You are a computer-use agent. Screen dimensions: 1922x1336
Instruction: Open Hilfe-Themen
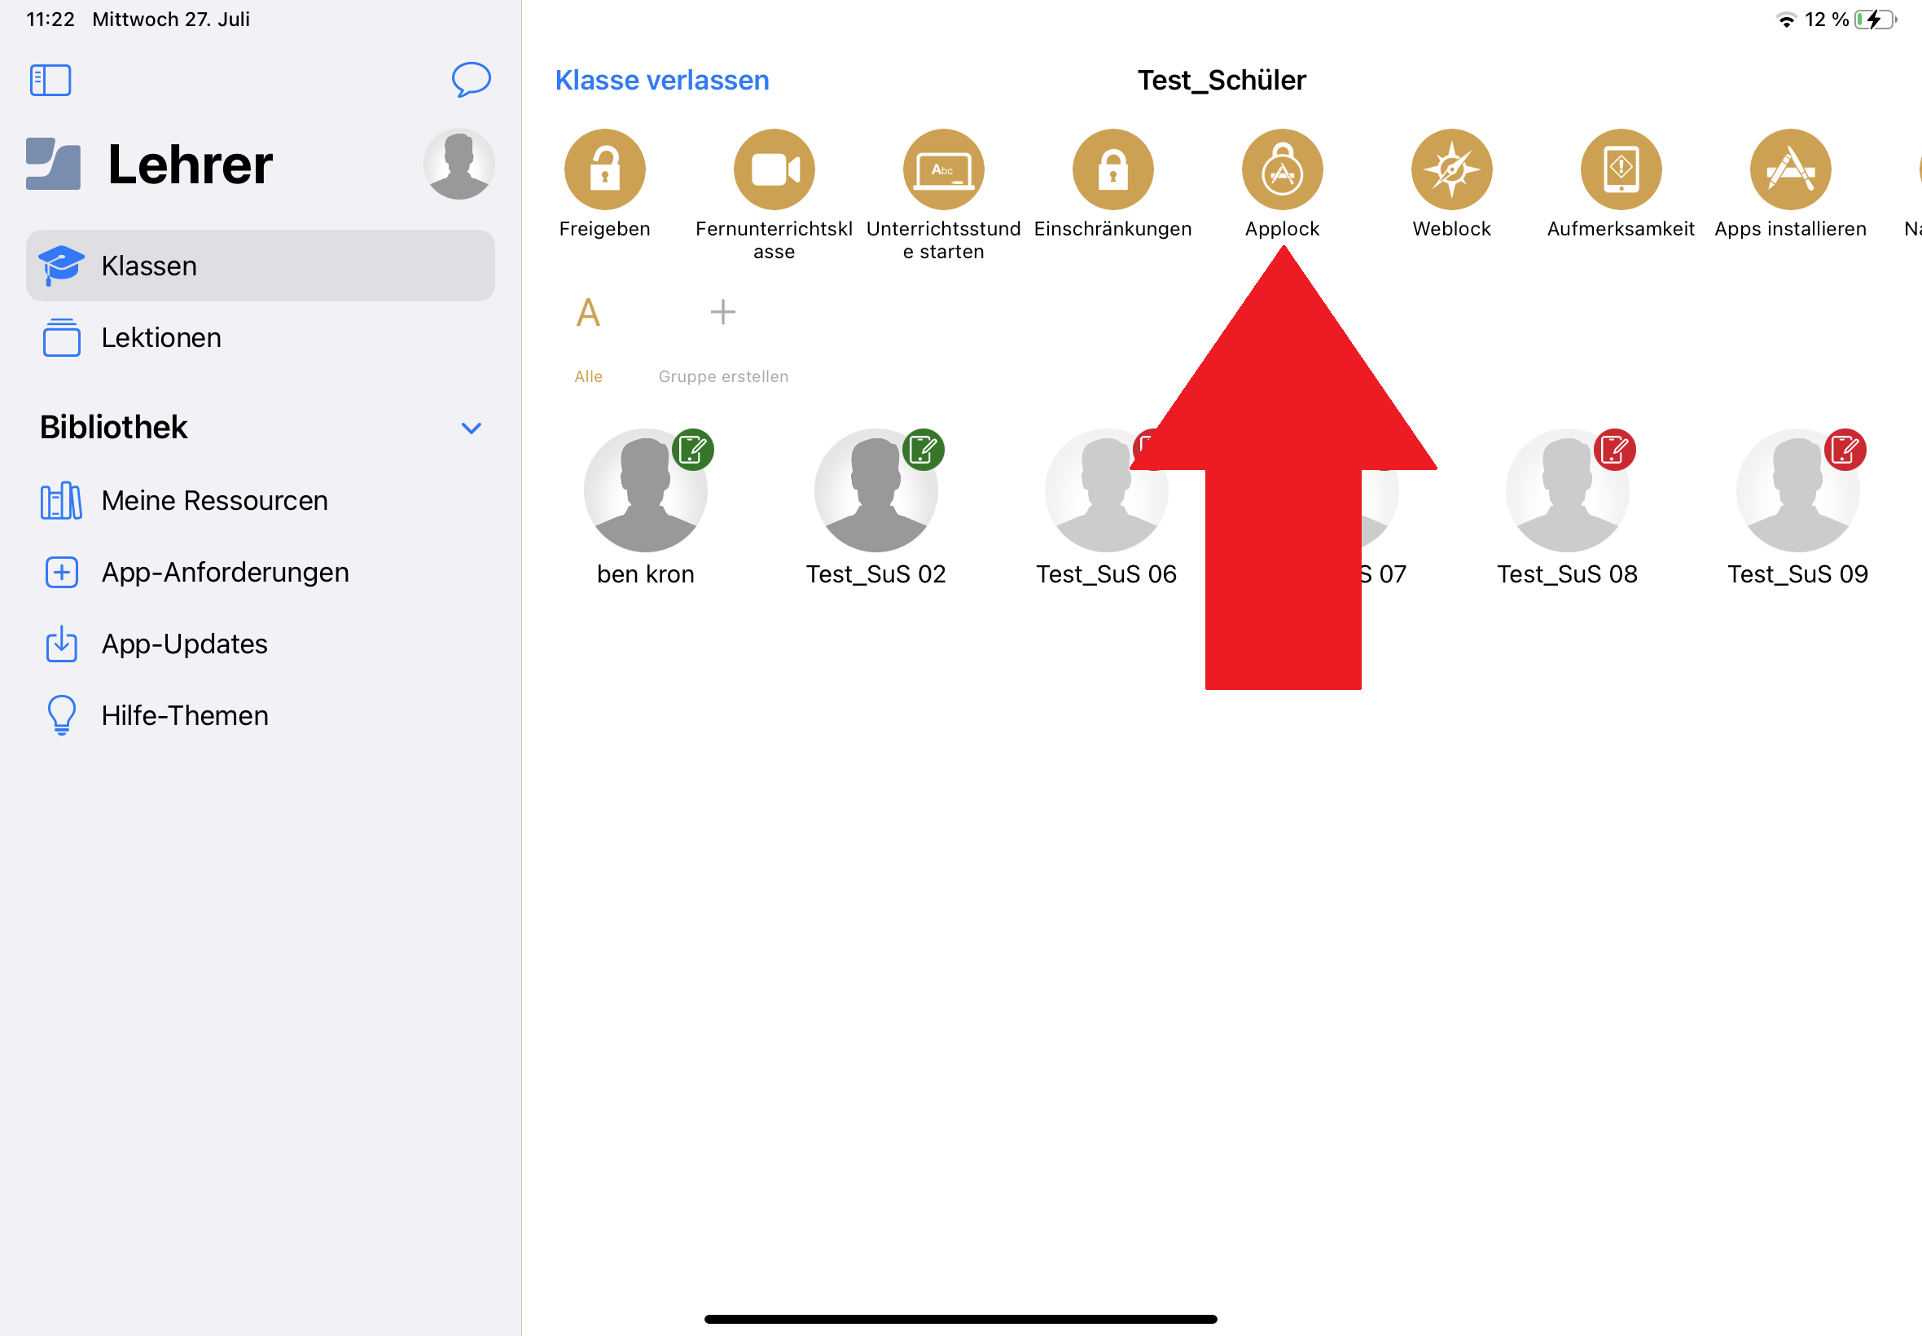[261, 716]
